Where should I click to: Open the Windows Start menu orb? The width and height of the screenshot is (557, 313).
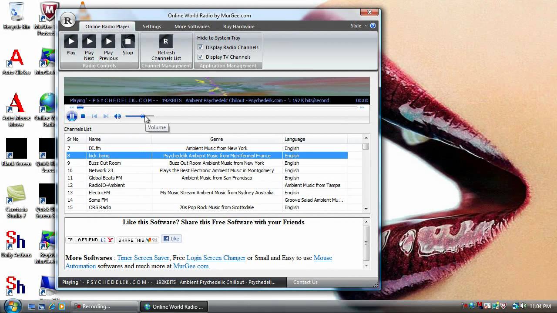tap(12, 306)
